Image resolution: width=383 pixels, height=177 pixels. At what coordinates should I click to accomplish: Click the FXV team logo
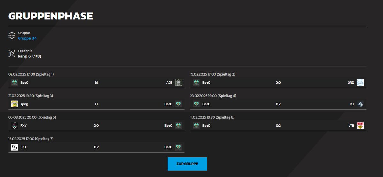coord(14,125)
